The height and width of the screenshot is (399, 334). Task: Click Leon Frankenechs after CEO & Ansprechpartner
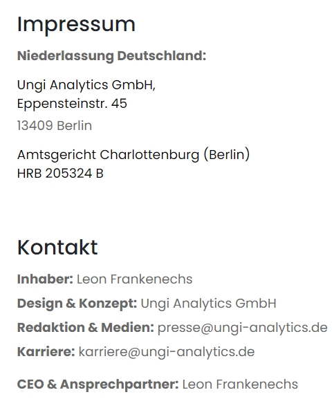click(240, 384)
